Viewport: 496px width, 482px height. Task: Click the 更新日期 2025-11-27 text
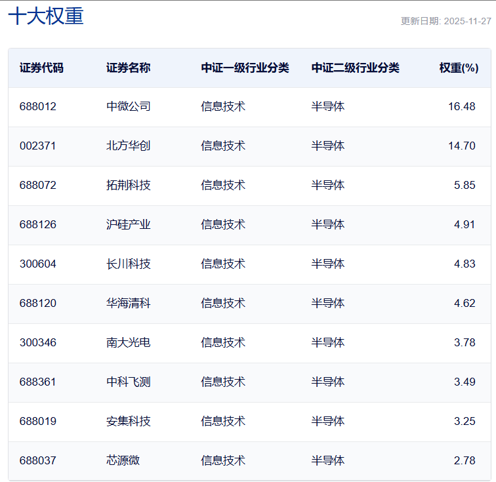(x=445, y=21)
